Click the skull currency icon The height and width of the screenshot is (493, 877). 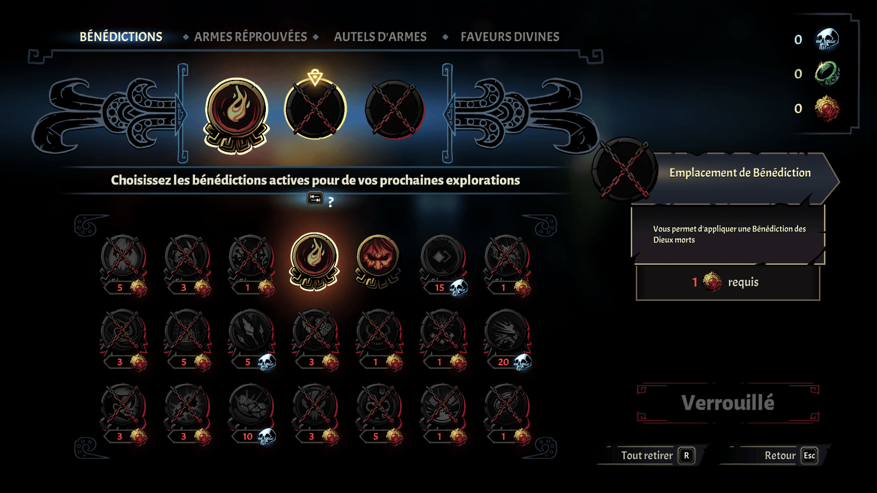(827, 39)
